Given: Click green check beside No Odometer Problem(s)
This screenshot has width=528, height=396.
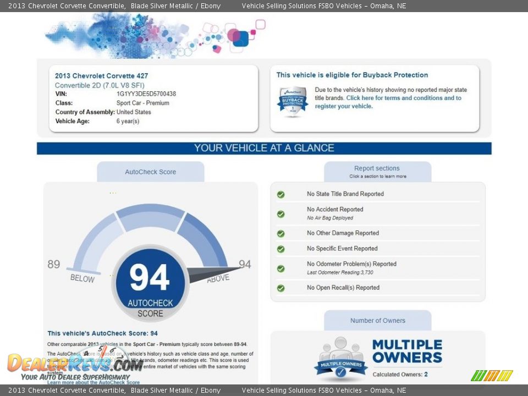Looking at the screenshot, I should pos(281,269).
